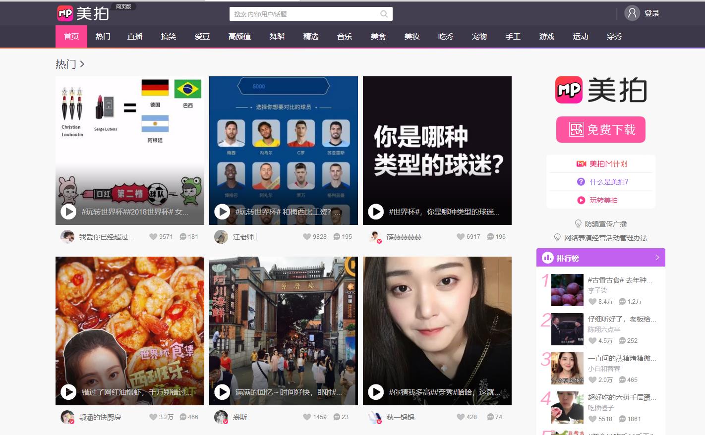Click the comment bubble showing 195 comments
705x435 pixels.
click(x=336, y=236)
